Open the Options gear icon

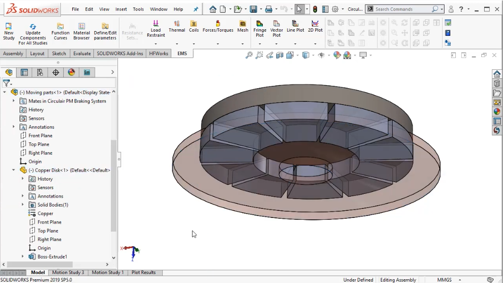(x=335, y=9)
